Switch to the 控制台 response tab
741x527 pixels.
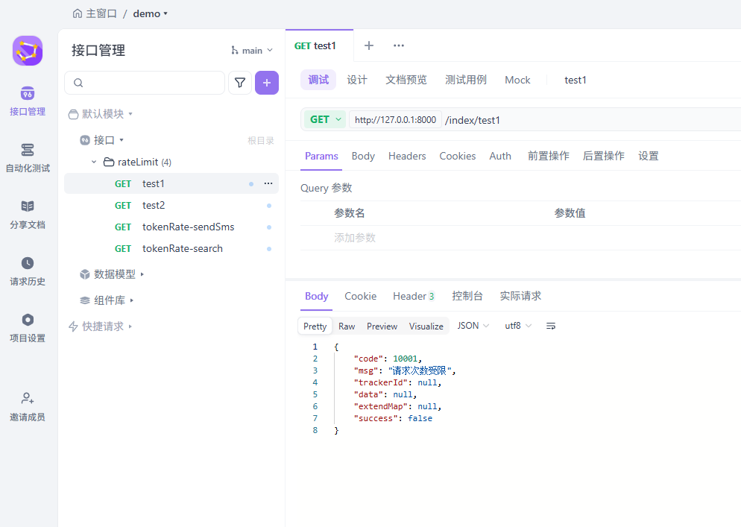click(467, 296)
